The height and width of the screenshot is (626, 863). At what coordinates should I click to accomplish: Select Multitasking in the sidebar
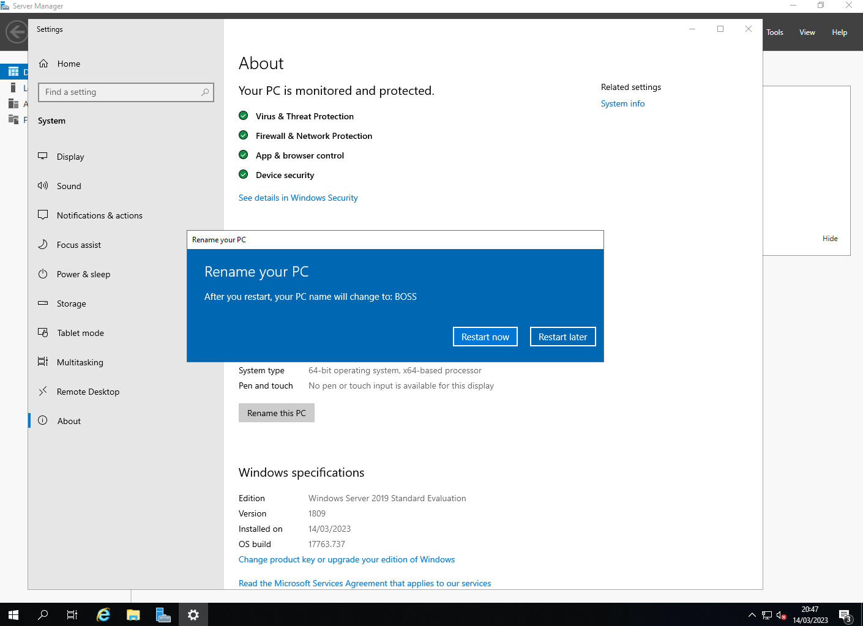pos(80,362)
